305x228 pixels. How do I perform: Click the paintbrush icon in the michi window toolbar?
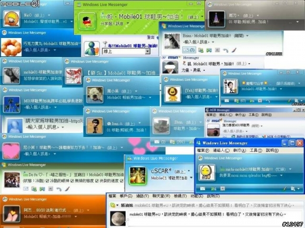click(285, 188)
